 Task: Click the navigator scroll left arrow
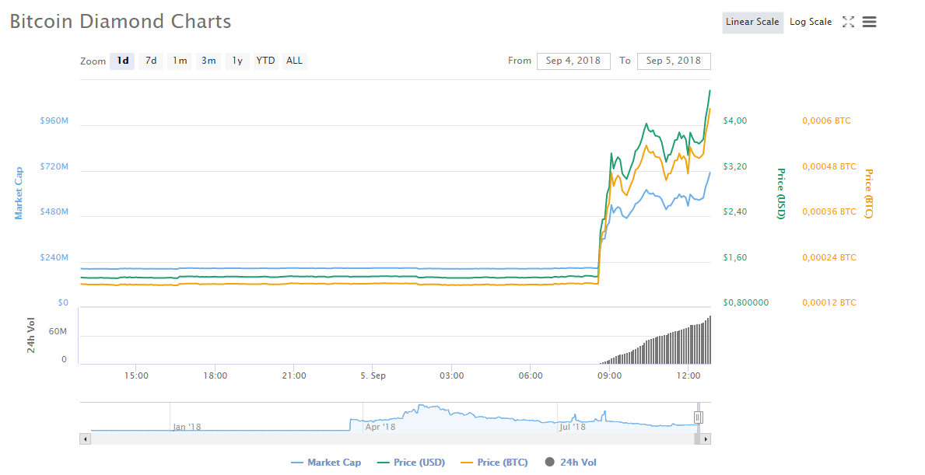point(86,439)
